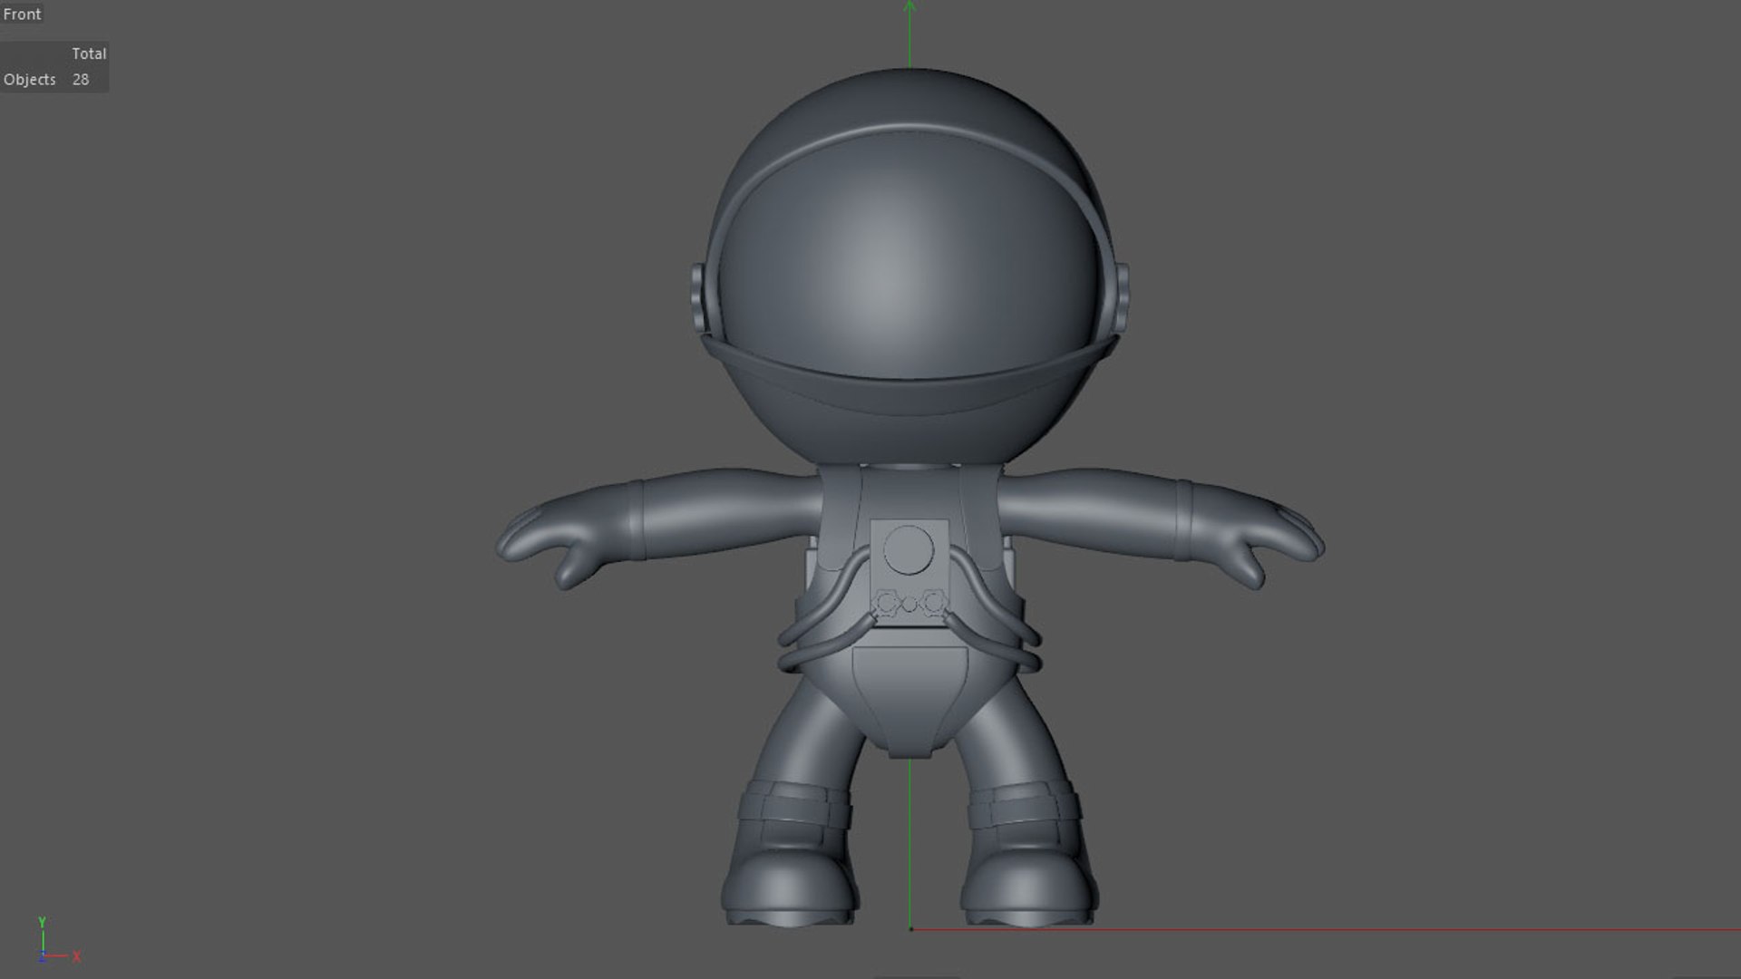1741x979 pixels.
Task: Click the Objects count value 28
Action: click(x=81, y=80)
